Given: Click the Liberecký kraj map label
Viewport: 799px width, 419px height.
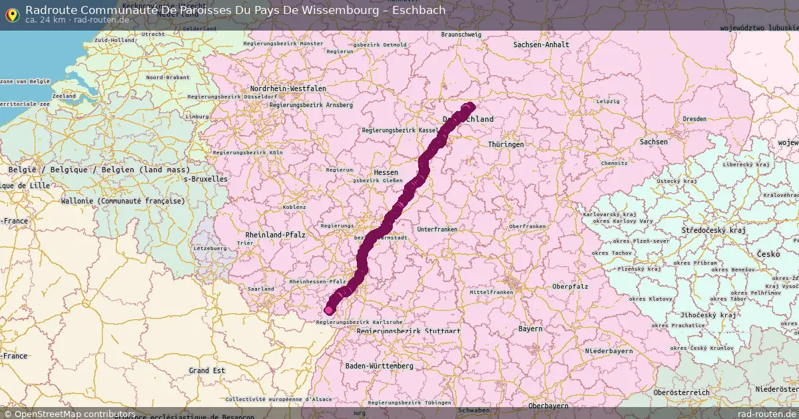Looking at the screenshot, I should (x=745, y=164).
